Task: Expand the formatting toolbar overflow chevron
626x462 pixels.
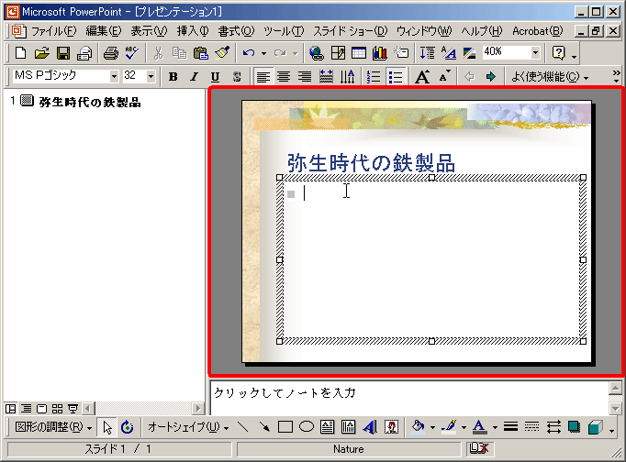Action: point(617,74)
